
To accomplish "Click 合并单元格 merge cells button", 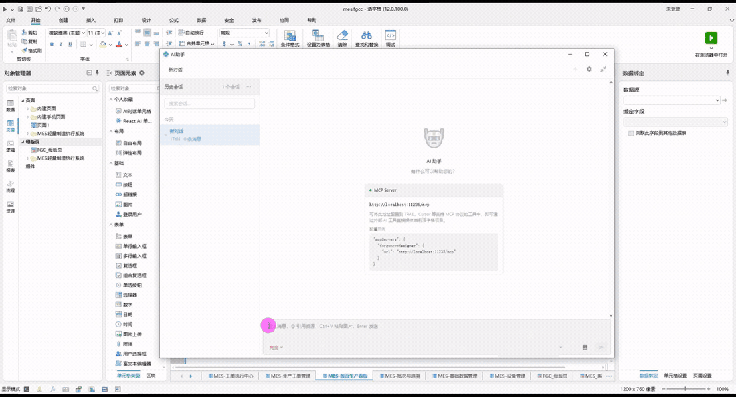I will pyautogui.click(x=197, y=44).
